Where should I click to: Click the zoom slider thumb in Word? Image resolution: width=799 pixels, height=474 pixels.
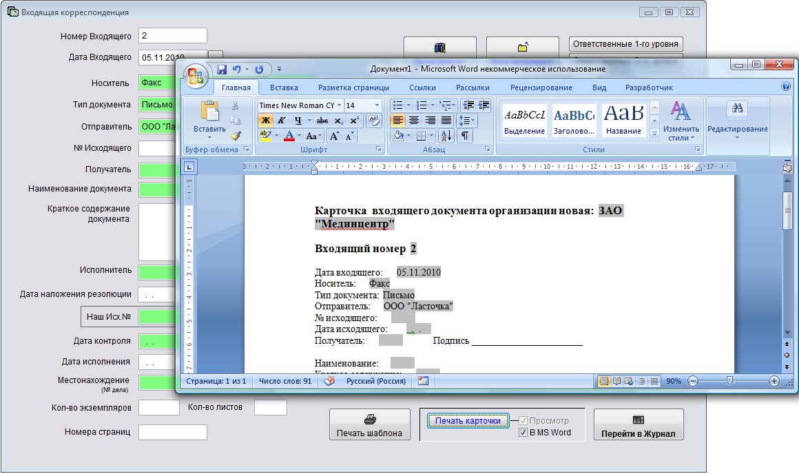tap(729, 381)
